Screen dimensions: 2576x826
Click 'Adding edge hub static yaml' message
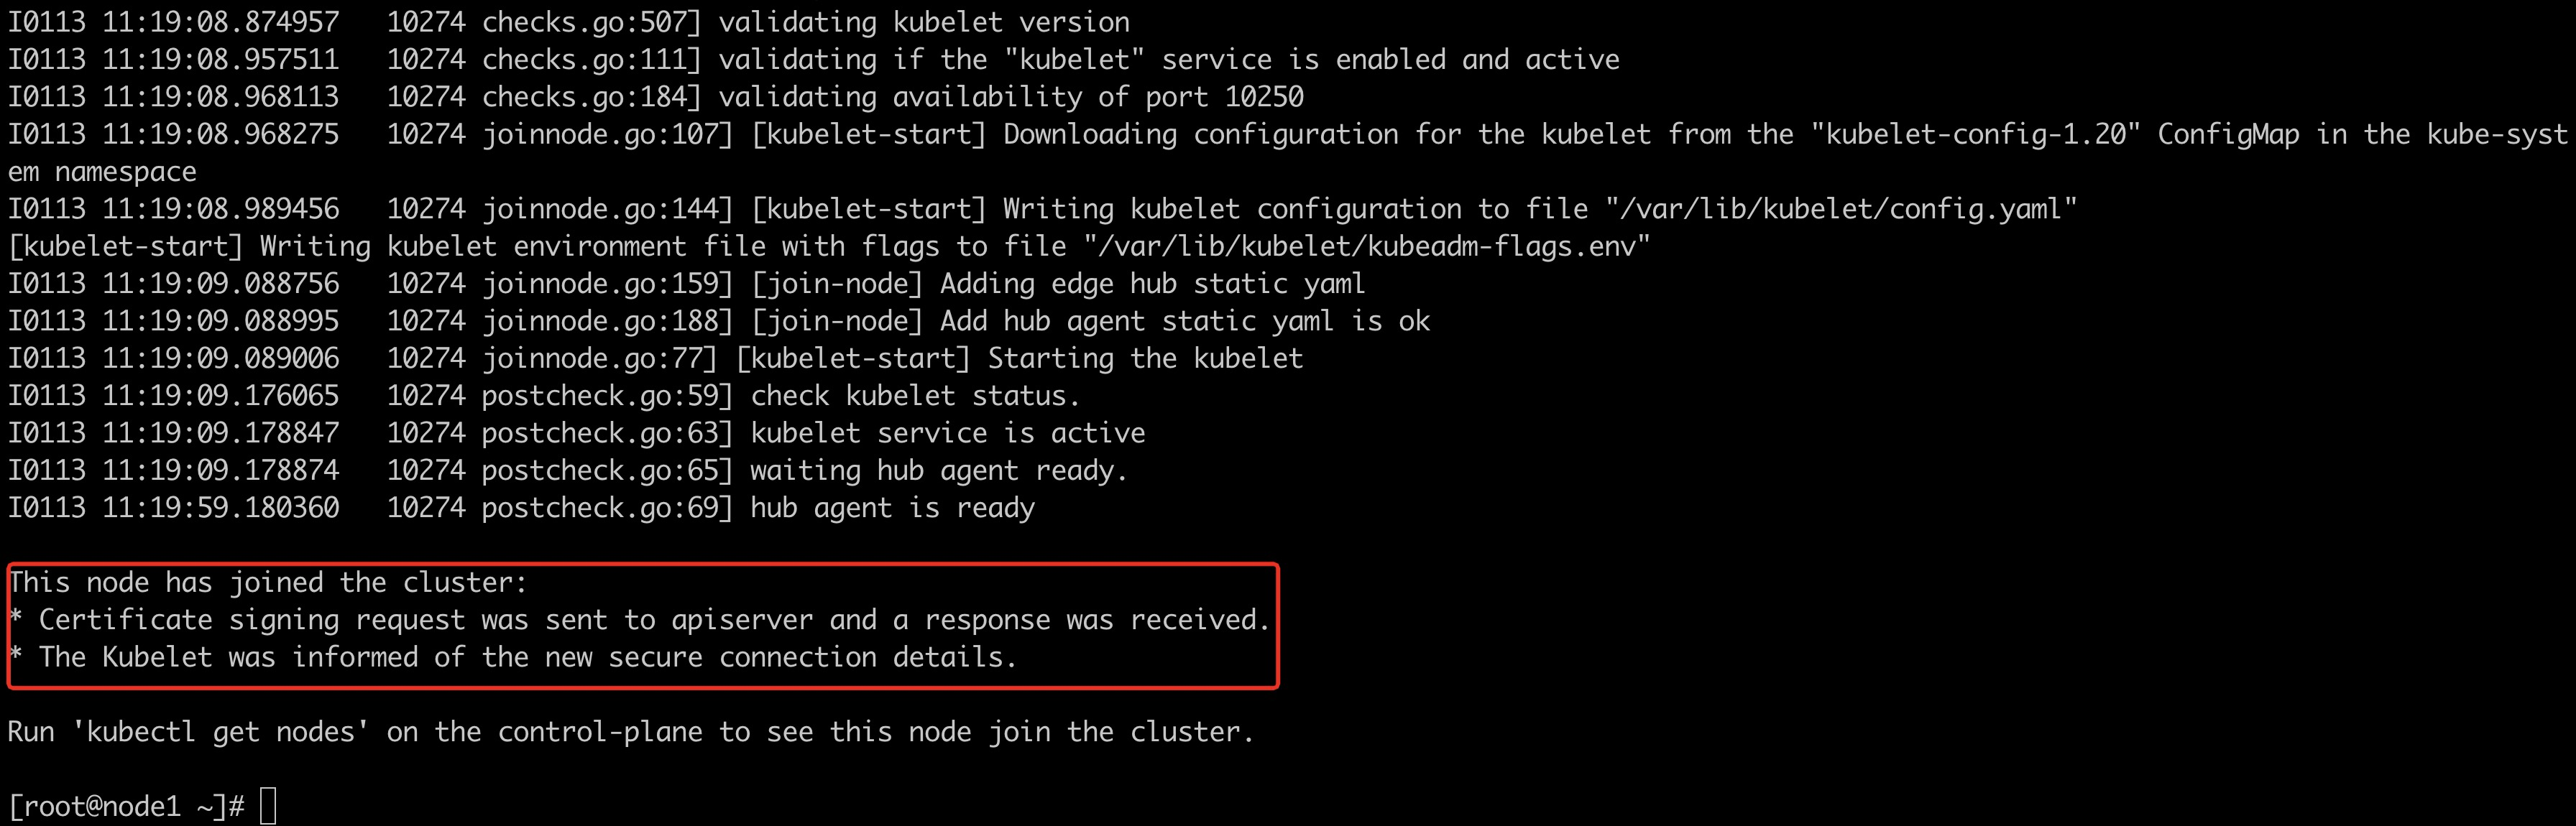pos(1153,284)
